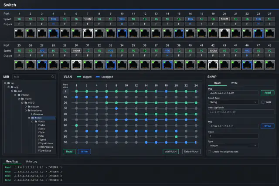Click the Delete VLAN button
Image resolution: width=279 pixels, height=186 pixels.
[191, 152]
